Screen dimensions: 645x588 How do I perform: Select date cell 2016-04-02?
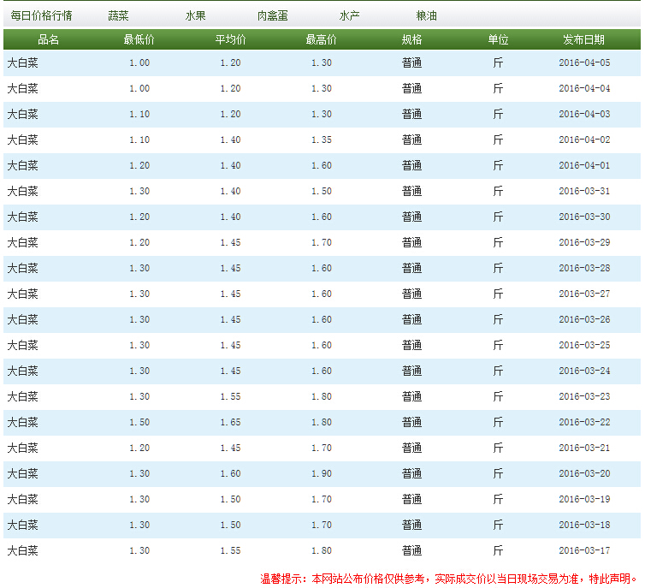click(x=584, y=140)
